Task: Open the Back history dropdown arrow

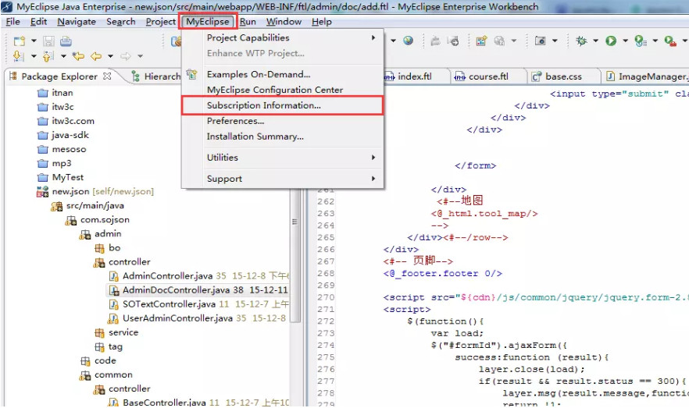Action: pos(110,56)
